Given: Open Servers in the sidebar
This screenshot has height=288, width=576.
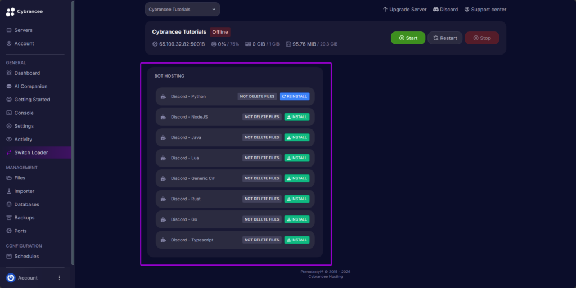Looking at the screenshot, I should click(20, 30).
